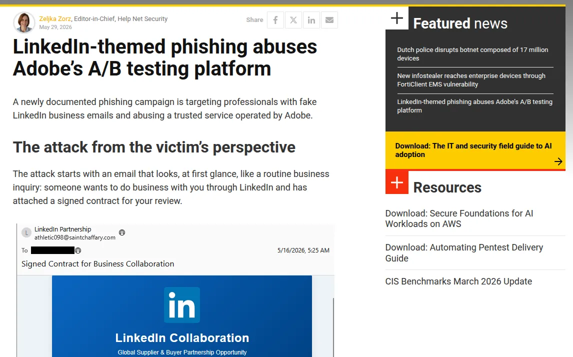Click the arrow on the yellow download banner
The image size is (573, 357).
tap(558, 161)
